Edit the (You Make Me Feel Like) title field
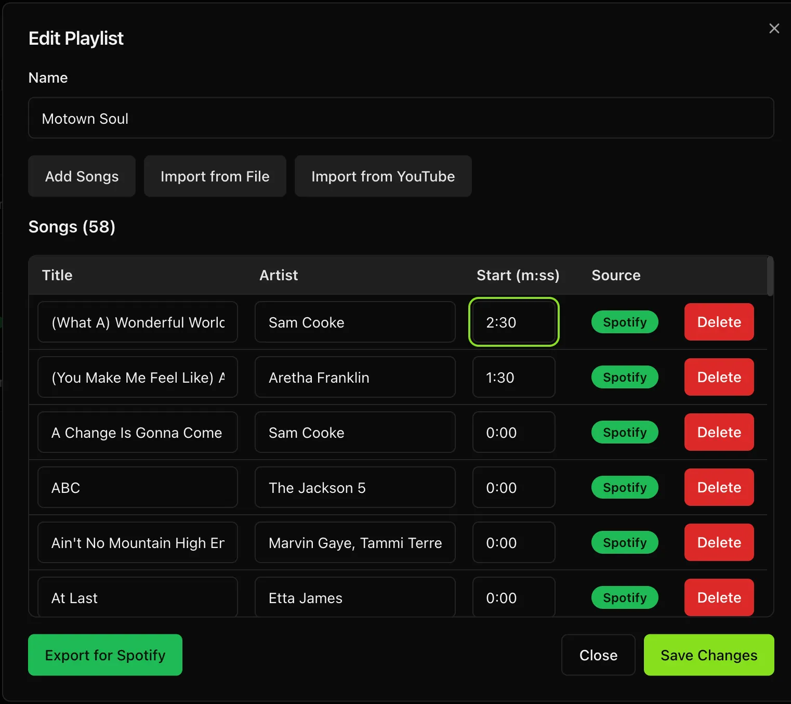 coord(138,377)
